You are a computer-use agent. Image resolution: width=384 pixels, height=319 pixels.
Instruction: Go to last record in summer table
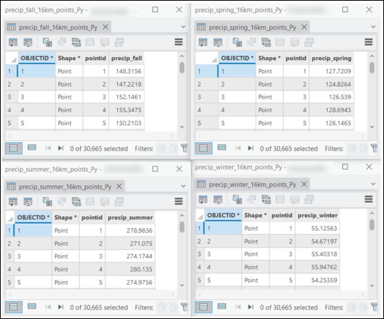[60, 307]
